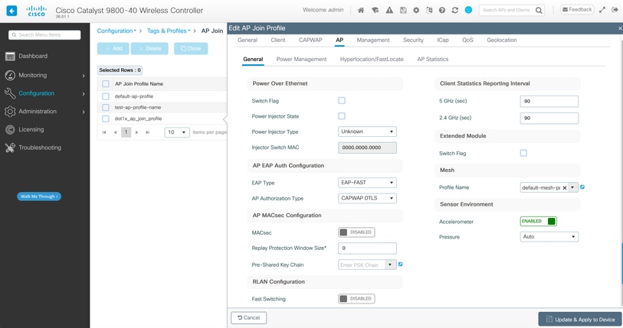Open the wireless setup icon in header

coord(375,10)
